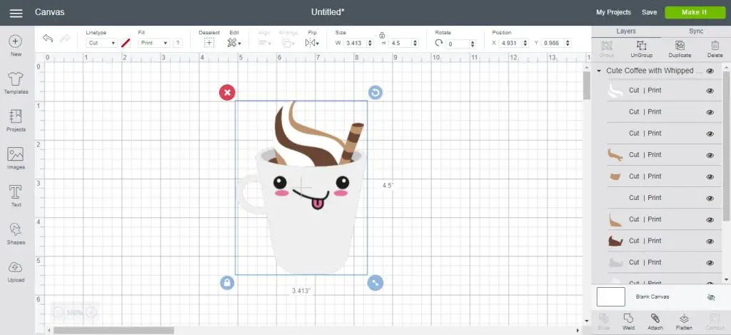Toggle the size aspect ratio lock
Image resolution: width=731 pixels, height=335 pixels.
click(x=382, y=36)
